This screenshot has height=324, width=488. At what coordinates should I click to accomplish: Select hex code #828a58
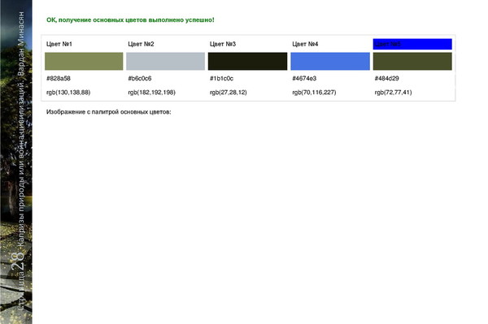pyautogui.click(x=59, y=78)
